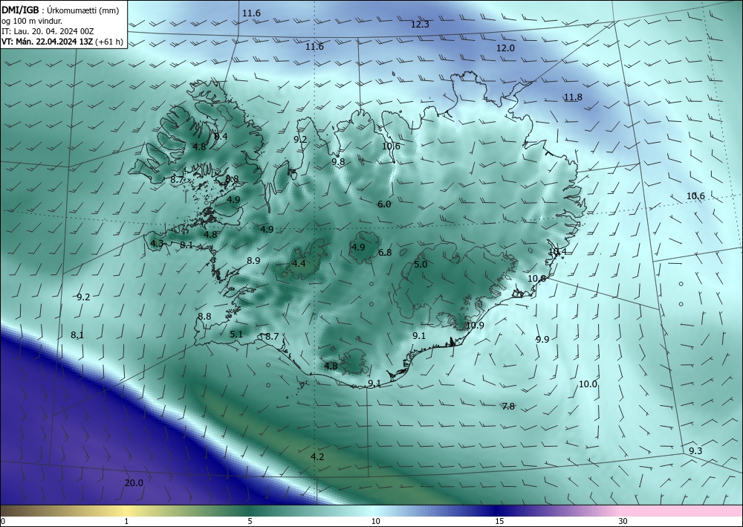
Task: Click the title 'DMI/IGB : Úrkomumætti (mm)'
Action: (x=60, y=10)
